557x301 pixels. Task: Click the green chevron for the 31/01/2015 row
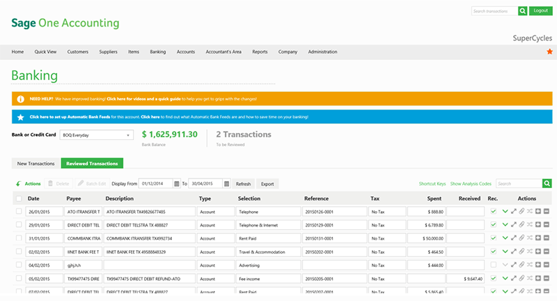click(505, 238)
